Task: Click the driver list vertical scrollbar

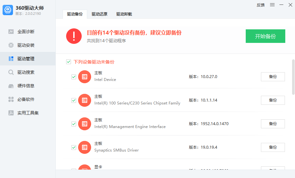Action: tap(293, 77)
